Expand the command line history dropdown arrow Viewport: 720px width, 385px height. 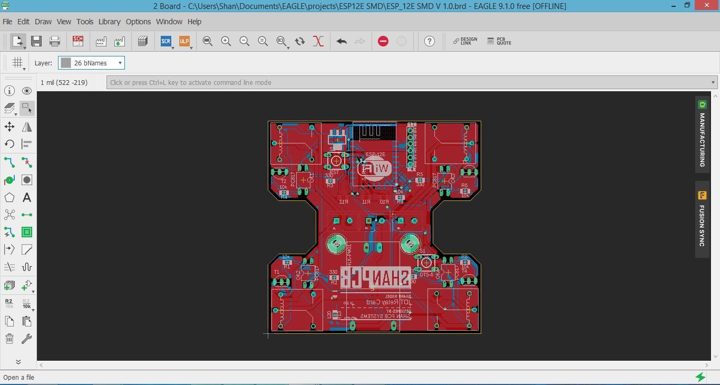pyautogui.click(x=713, y=82)
